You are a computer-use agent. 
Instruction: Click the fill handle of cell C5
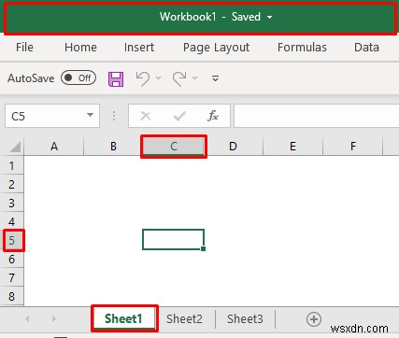pos(203,248)
